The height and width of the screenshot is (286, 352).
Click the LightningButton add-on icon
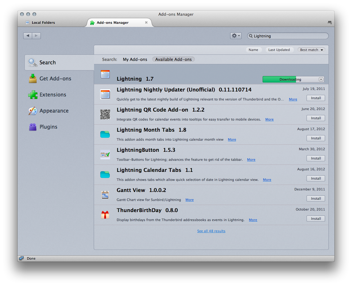coord(105,155)
